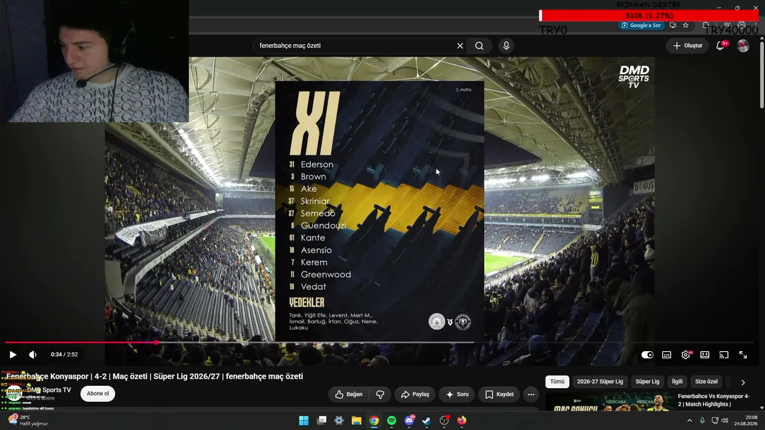Share the video via Paylaş
The height and width of the screenshot is (430, 765).
coord(415,394)
